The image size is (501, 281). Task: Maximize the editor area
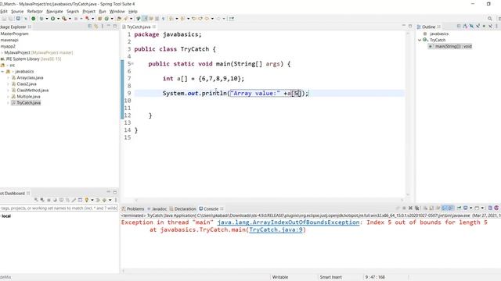pos(410,26)
